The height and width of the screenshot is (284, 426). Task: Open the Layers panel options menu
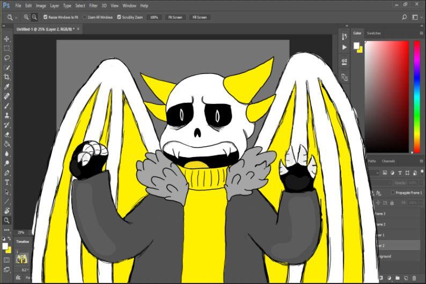(421, 161)
